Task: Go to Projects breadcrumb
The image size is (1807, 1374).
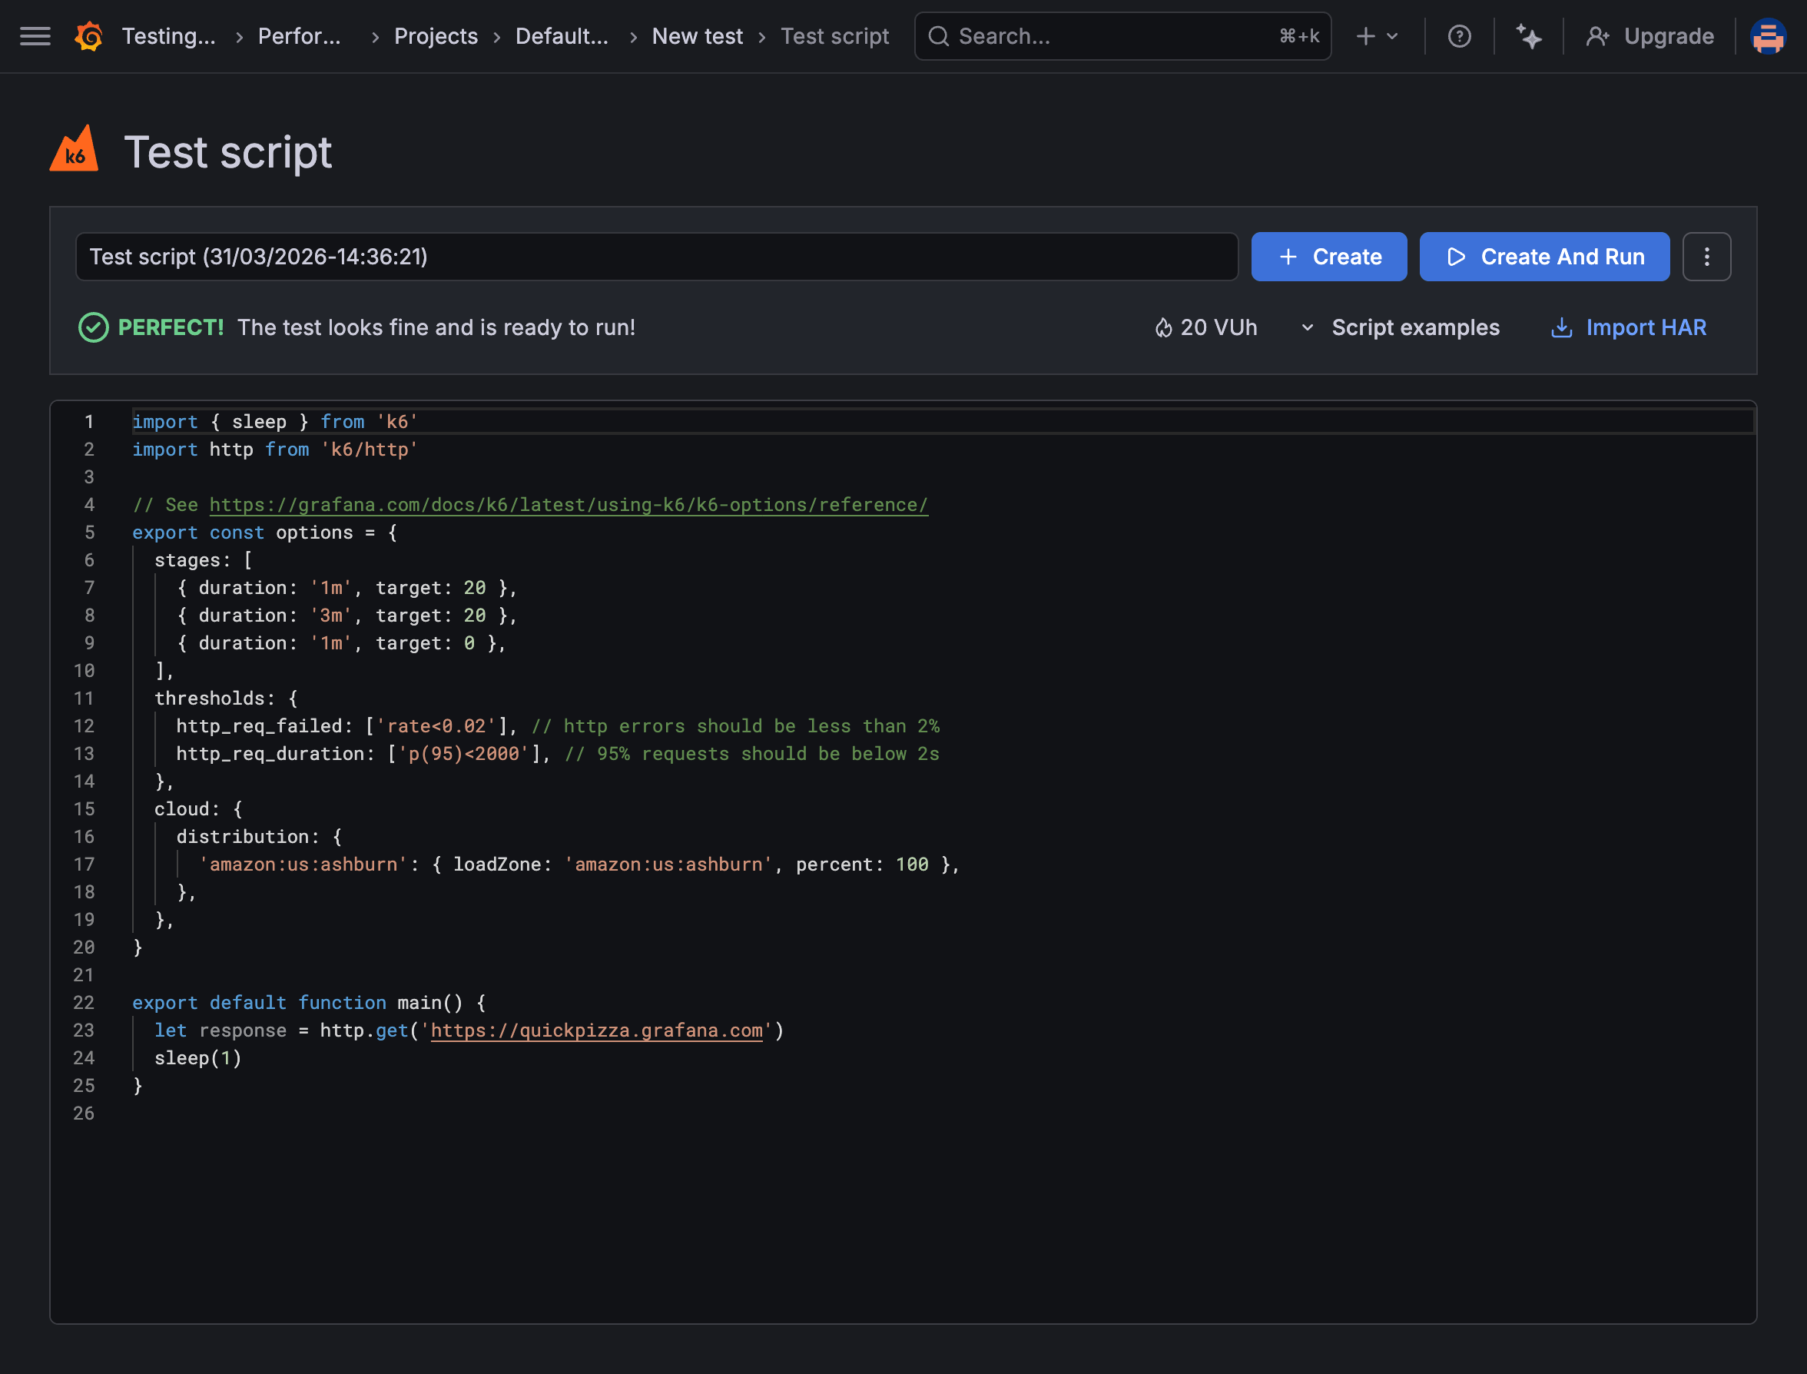Action: point(436,36)
